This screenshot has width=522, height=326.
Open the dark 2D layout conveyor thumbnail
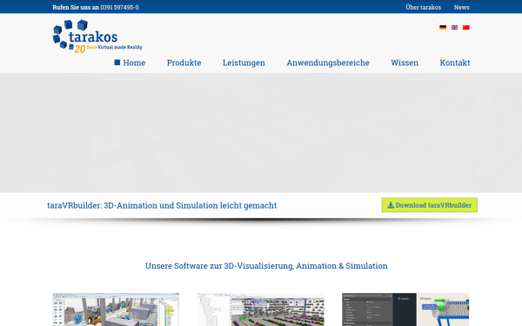[x=405, y=309]
